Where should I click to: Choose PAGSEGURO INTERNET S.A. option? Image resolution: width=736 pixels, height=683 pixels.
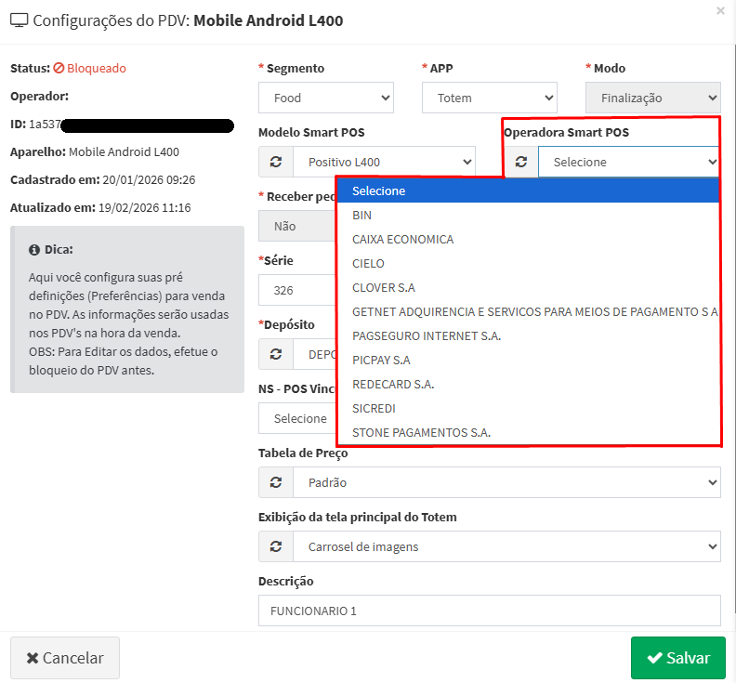(427, 335)
